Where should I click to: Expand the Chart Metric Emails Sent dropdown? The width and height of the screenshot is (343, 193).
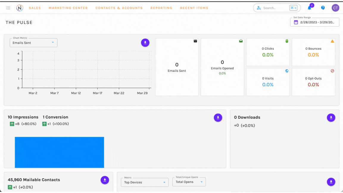click(x=33, y=43)
